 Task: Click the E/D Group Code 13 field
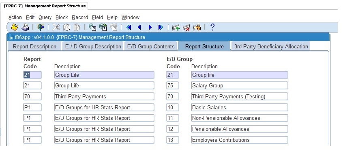coord(173,140)
